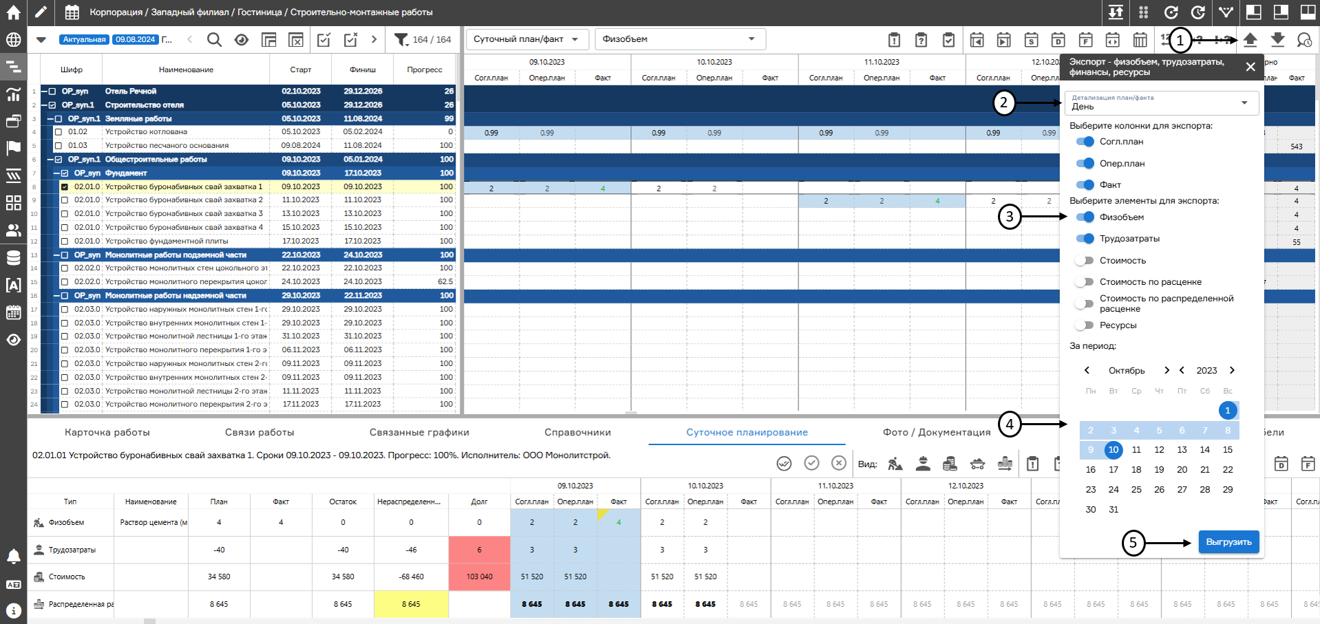Toggle the Опер.план export column switch
Screen dimensions: 1320x624
1085,163
